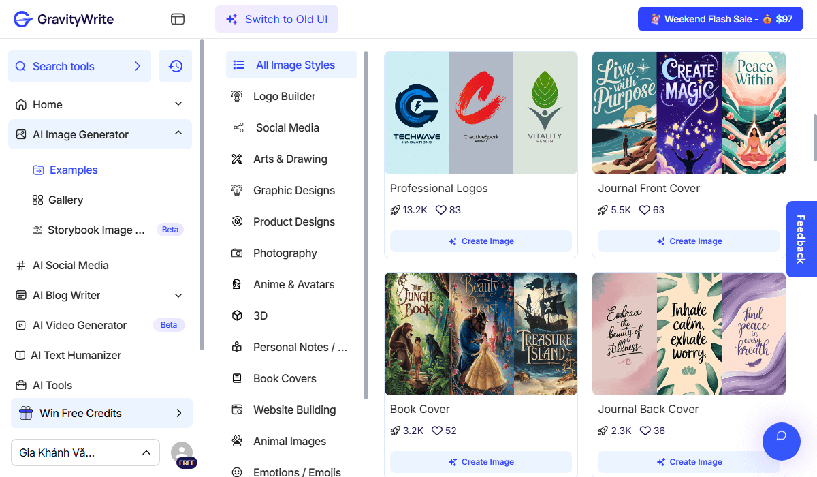The width and height of the screenshot is (817, 477).
Task: Click the user profile avatar icon
Action: [182, 452]
